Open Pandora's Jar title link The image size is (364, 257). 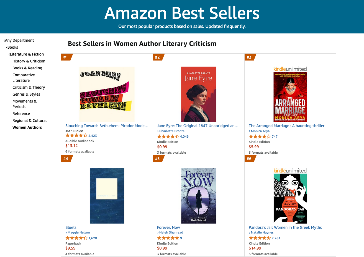(x=285, y=227)
